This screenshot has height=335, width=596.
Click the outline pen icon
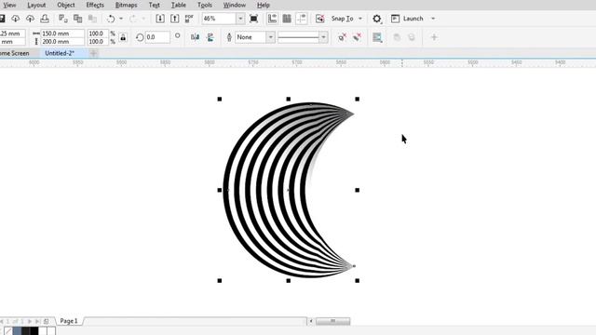(x=229, y=37)
